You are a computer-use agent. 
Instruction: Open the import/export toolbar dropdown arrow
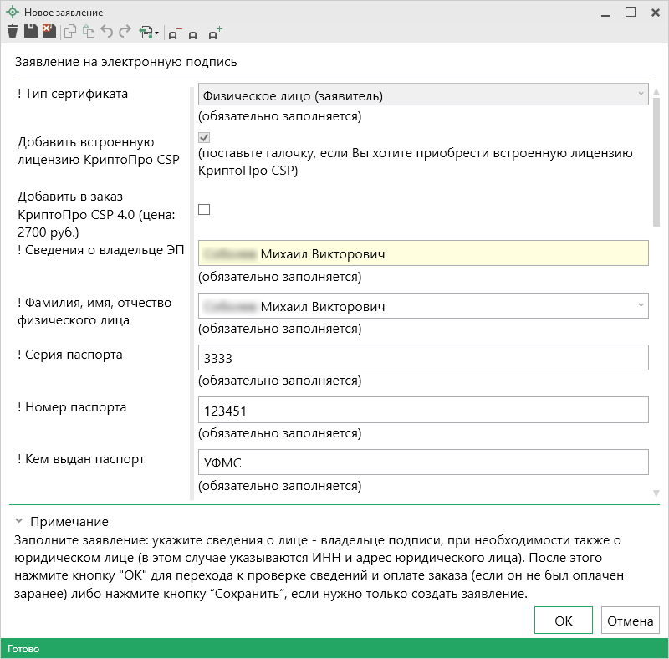click(156, 34)
